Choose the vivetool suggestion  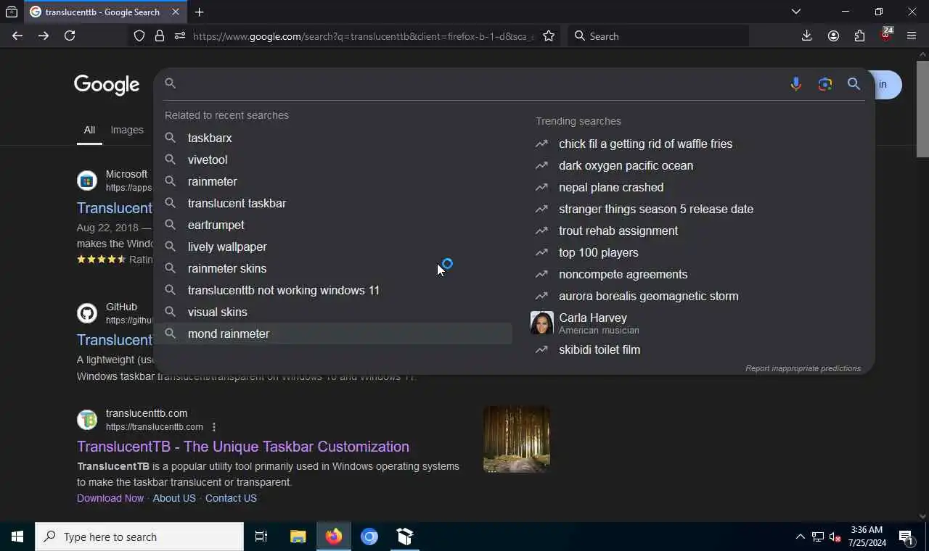click(333, 159)
